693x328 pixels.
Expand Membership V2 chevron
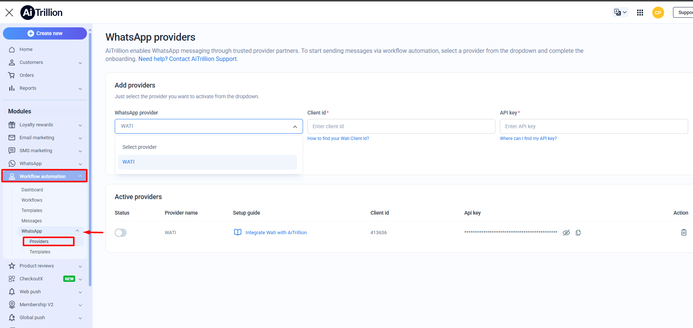tap(80, 305)
